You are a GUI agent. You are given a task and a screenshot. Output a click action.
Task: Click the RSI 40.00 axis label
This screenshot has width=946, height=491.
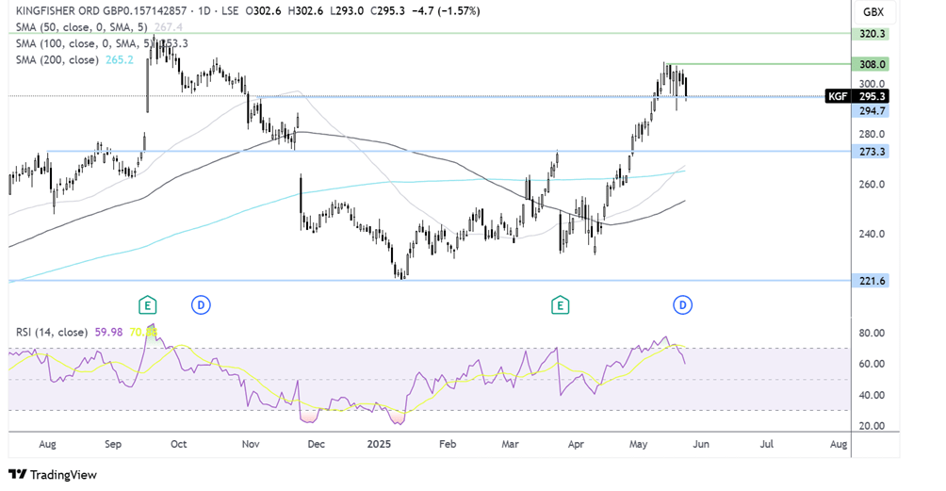point(872,395)
